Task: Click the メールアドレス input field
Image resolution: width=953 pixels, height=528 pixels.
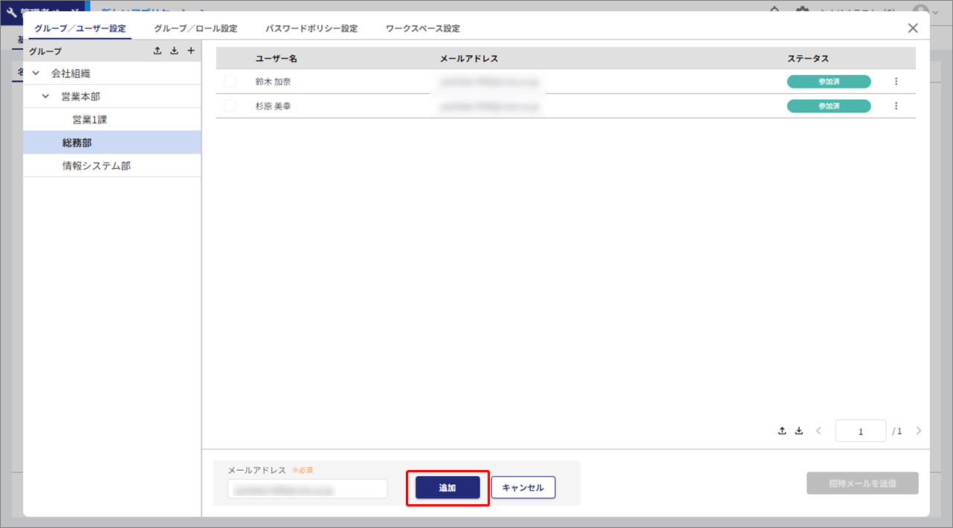Action: (x=307, y=489)
